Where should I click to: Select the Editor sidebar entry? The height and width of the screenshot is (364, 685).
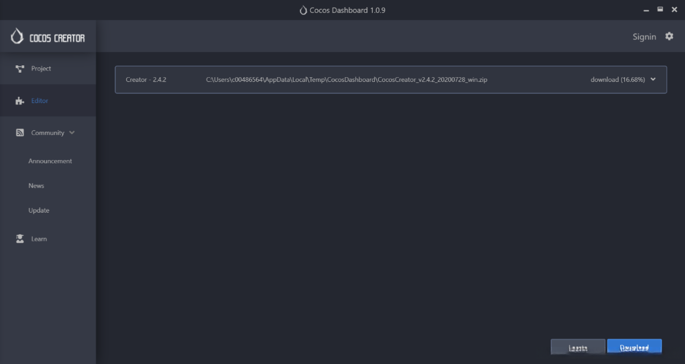(48, 101)
